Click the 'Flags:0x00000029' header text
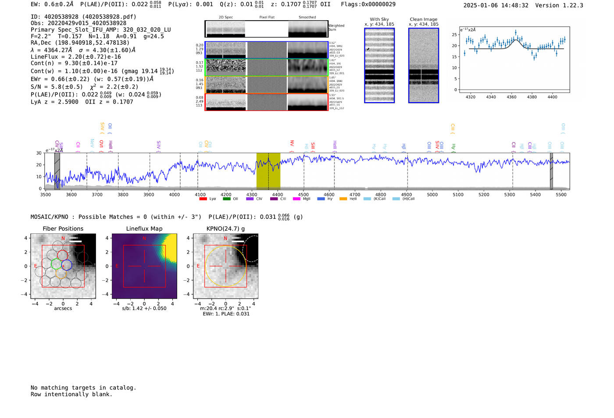Screen dimensions: 614x418 coord(368,4)
